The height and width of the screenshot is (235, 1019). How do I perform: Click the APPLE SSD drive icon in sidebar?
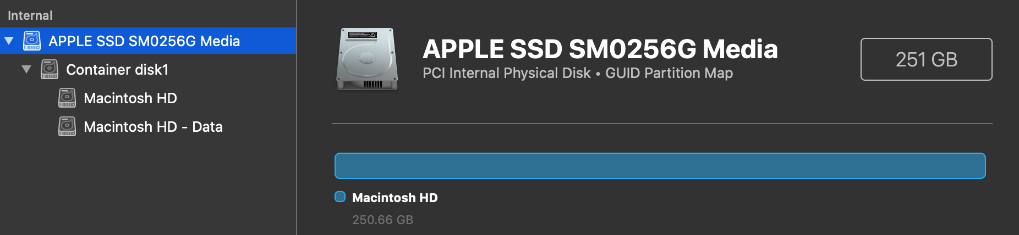32,41
